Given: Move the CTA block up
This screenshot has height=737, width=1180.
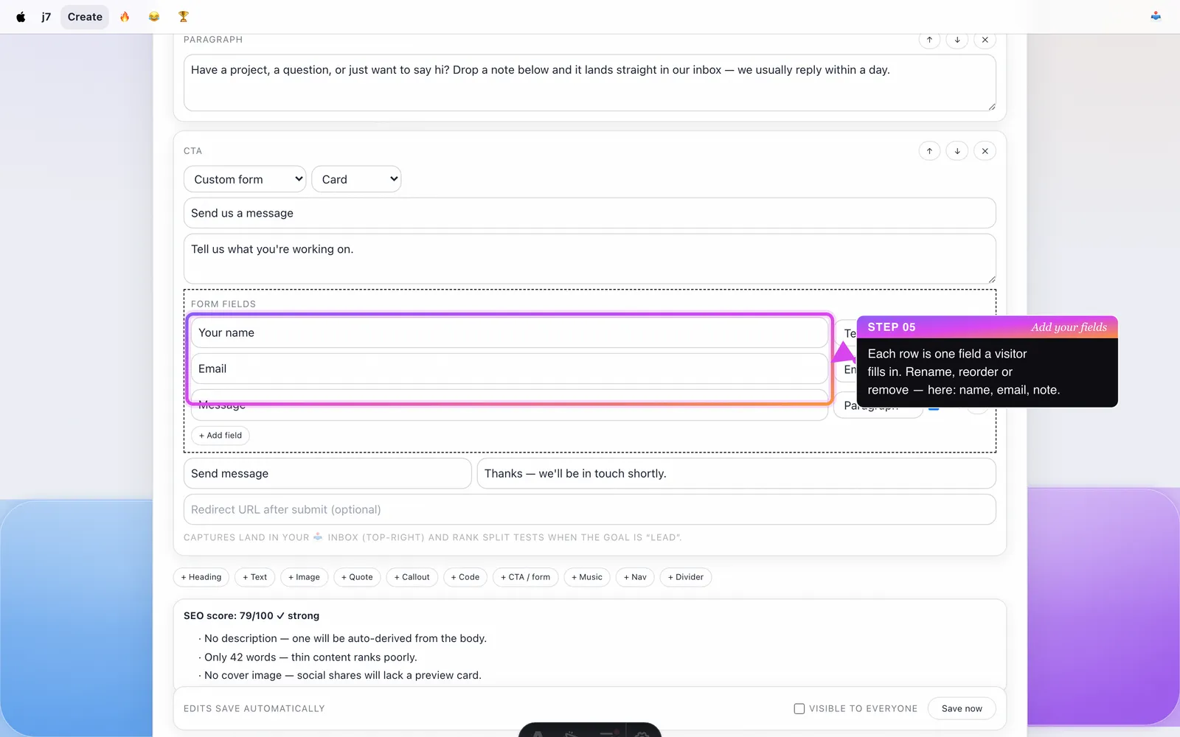Looking at the screenshot, I should coord(929,151).
